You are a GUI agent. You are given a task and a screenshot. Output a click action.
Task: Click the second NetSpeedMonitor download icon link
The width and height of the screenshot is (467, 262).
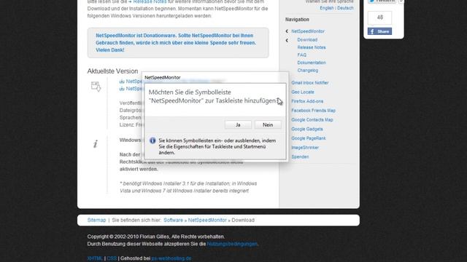(x=122, y=89)
